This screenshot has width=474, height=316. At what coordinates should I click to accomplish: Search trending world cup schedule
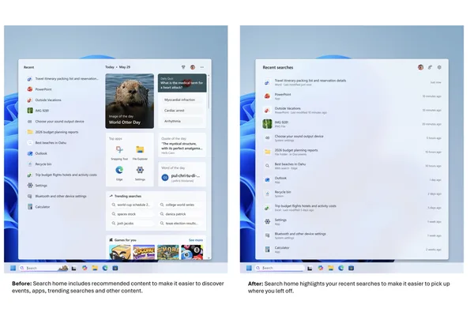132,205
